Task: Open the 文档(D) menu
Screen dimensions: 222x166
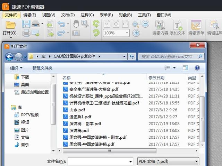Action: pyautogui.click(x=68, y=15)
